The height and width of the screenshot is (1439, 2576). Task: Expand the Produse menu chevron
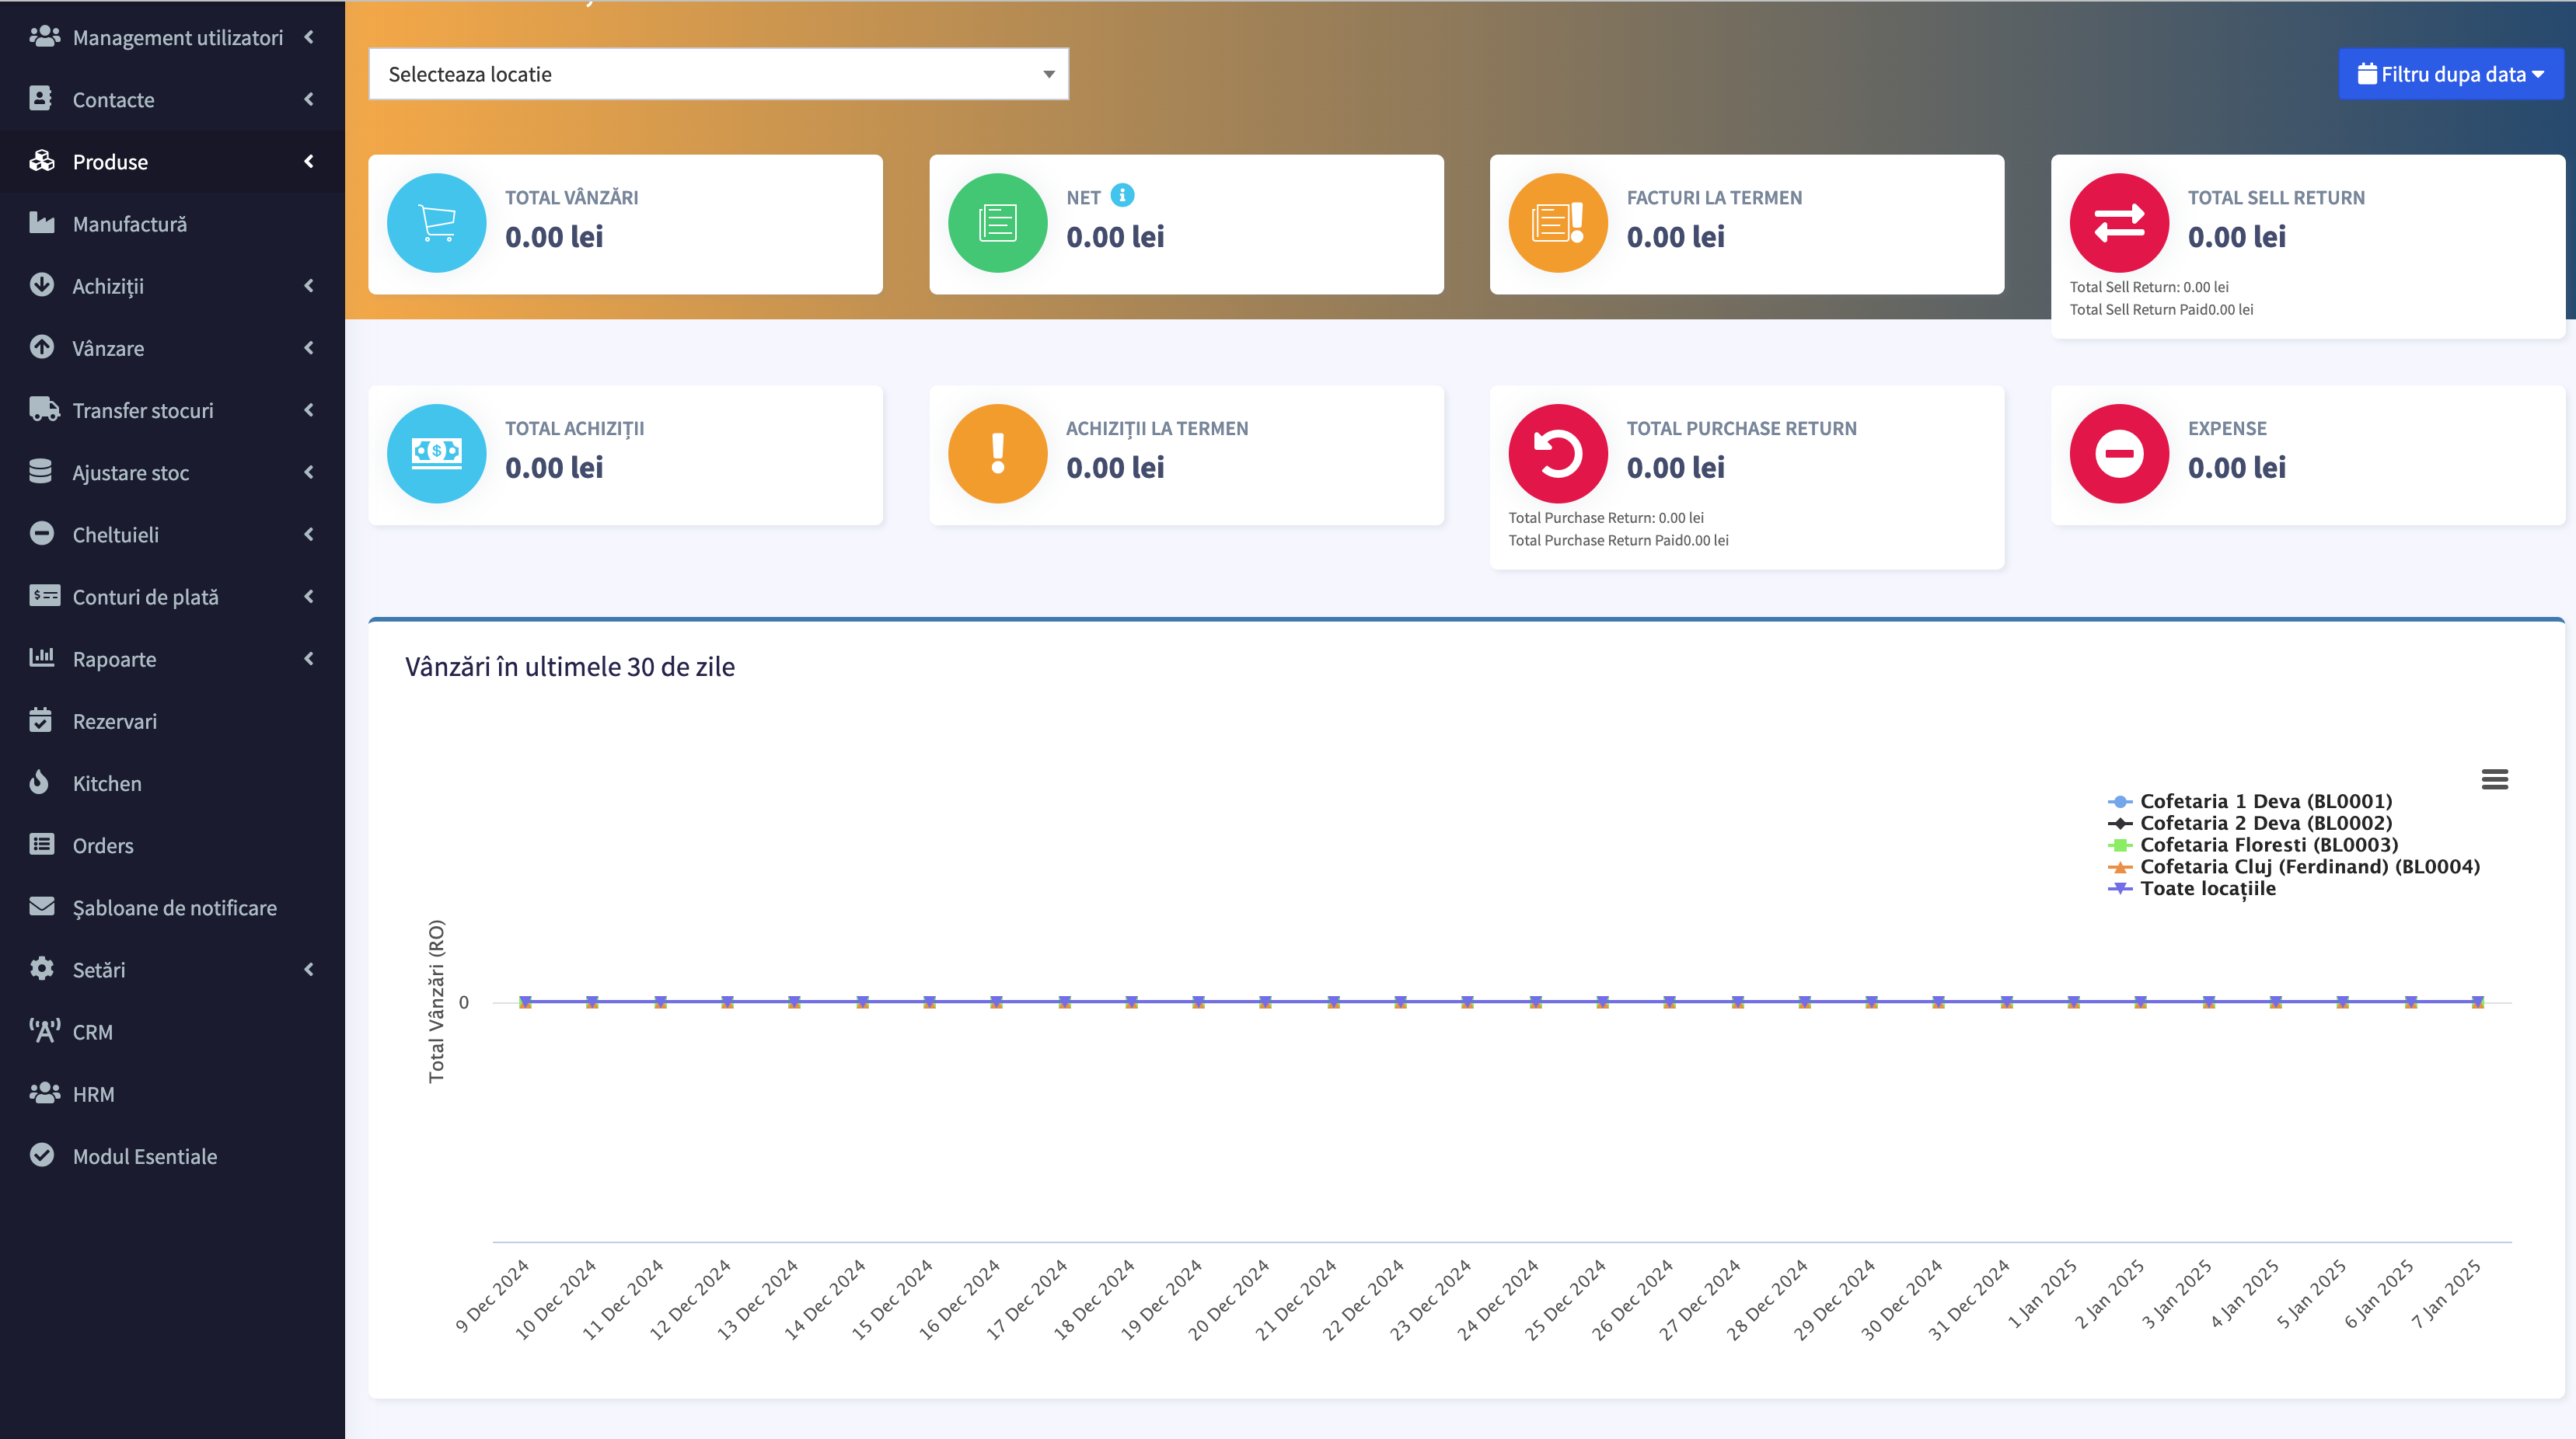309,161
